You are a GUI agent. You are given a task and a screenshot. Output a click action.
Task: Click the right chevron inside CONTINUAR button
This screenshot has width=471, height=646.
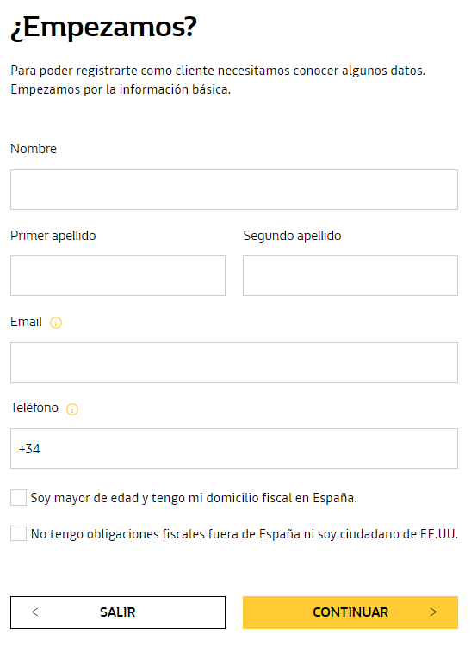point(433,612)
